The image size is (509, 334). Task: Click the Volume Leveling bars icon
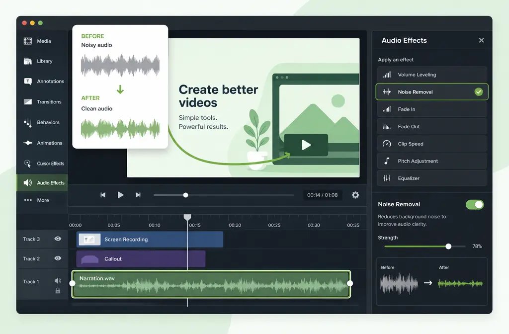pyautogui.click(x=387, y=75)
